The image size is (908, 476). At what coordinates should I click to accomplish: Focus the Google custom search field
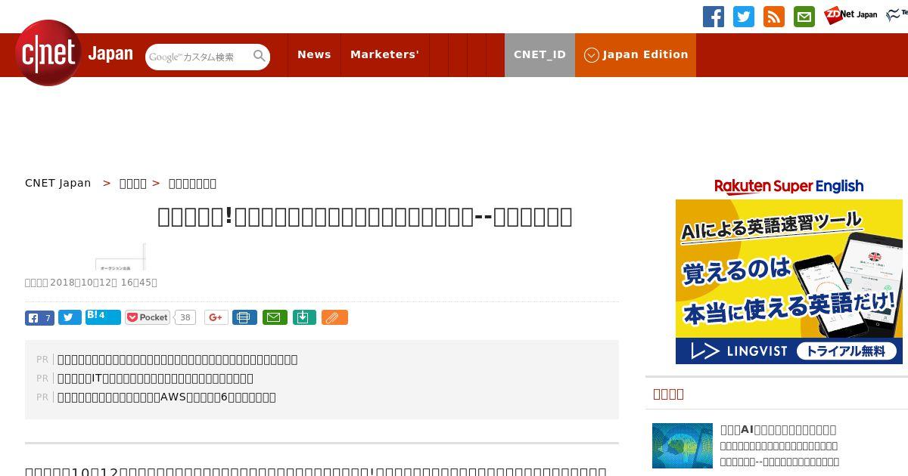pyautogui.click(x=199, y=57)
